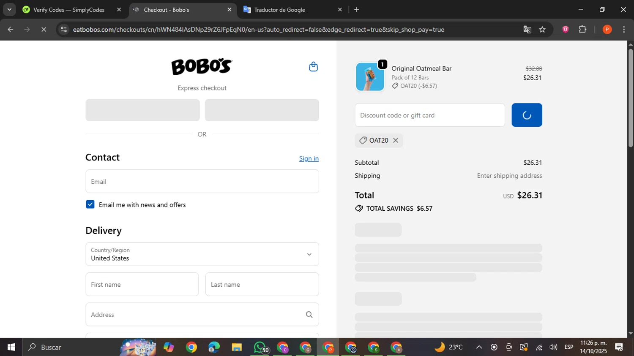Open the volume control in the tray
The width and height of the screenshot is (634, 356).
553,347
